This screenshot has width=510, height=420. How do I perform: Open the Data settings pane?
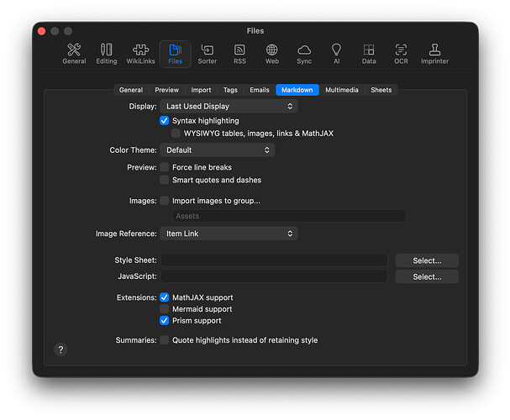369,54
